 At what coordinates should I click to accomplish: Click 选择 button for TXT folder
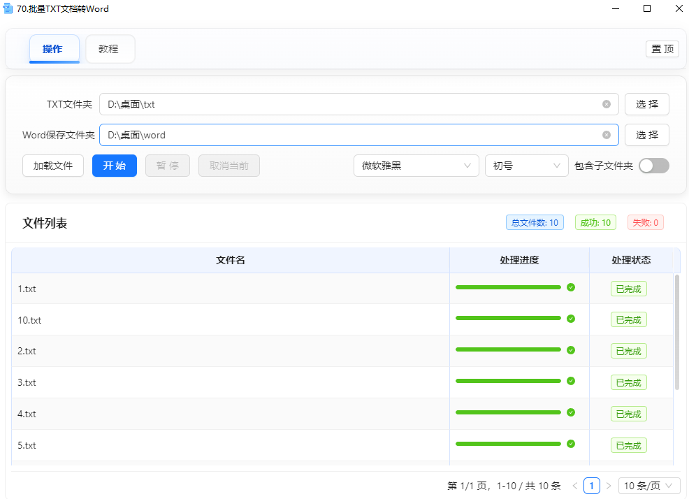646,104
